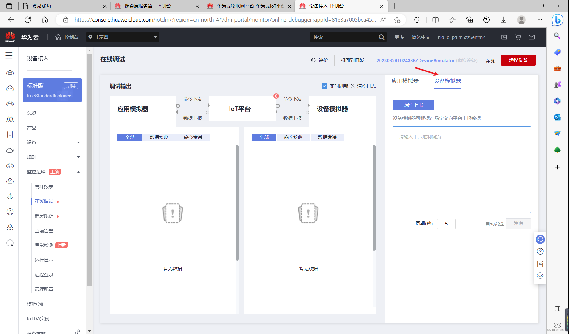Click the 属性上报 button
The image size is (569, 334).
click(413, 105)
